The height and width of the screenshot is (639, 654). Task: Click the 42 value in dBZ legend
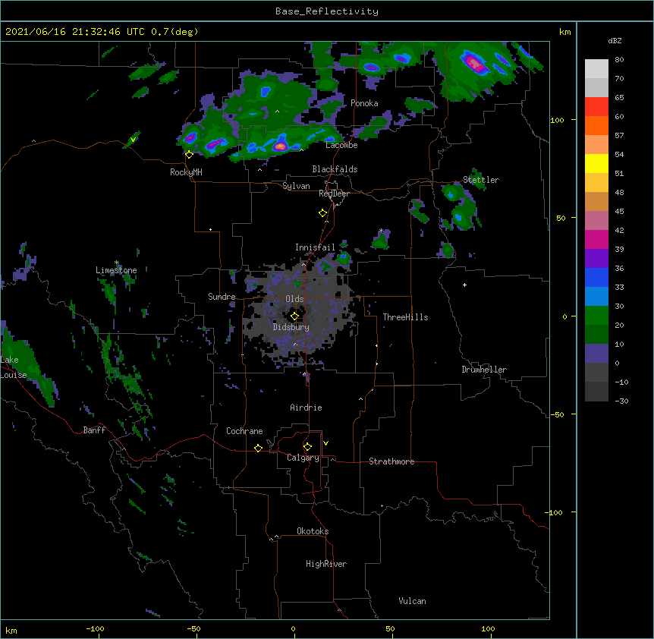coord(619,230)
